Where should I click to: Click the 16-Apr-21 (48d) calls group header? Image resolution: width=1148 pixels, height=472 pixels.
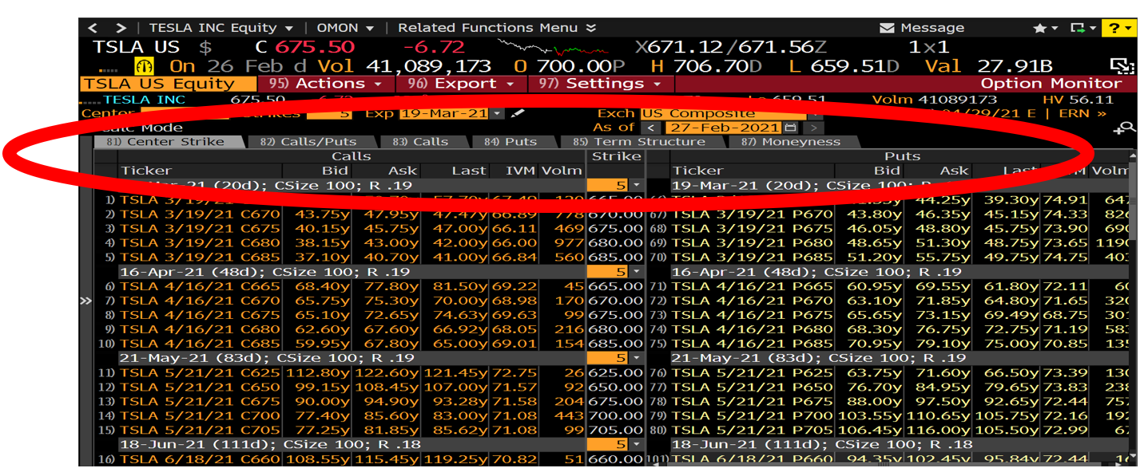pos(352,272)
